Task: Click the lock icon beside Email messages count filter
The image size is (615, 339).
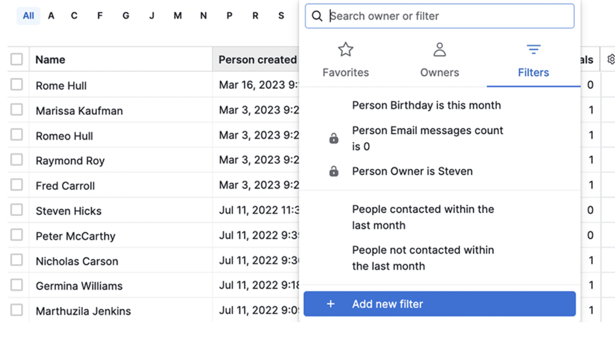Action: tap(334, 138)
